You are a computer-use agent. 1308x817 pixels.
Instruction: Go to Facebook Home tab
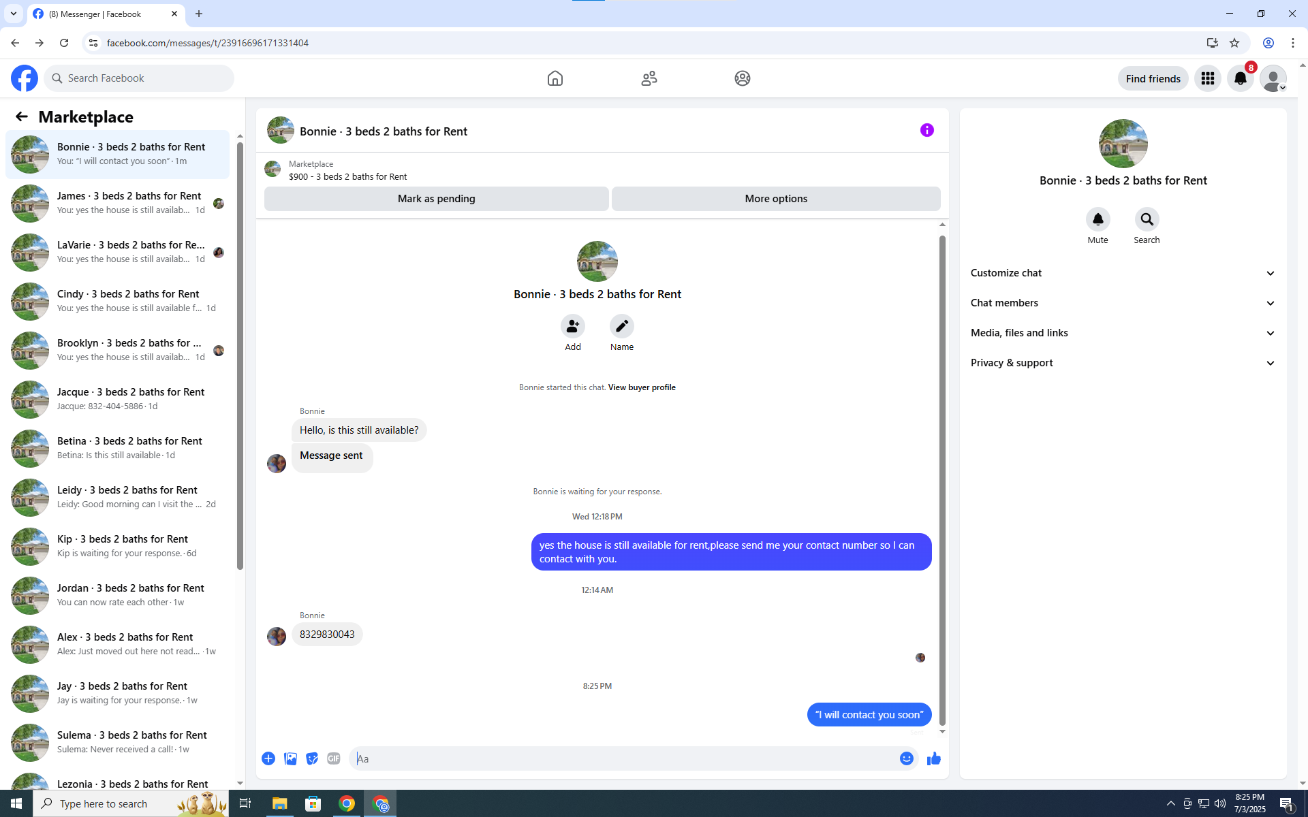click(x=555, y=78)
